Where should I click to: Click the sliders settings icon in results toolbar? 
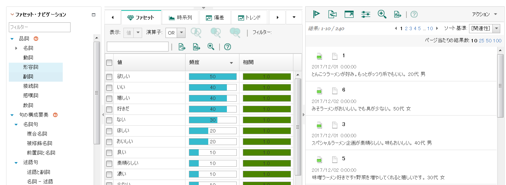tap(366, 14)
